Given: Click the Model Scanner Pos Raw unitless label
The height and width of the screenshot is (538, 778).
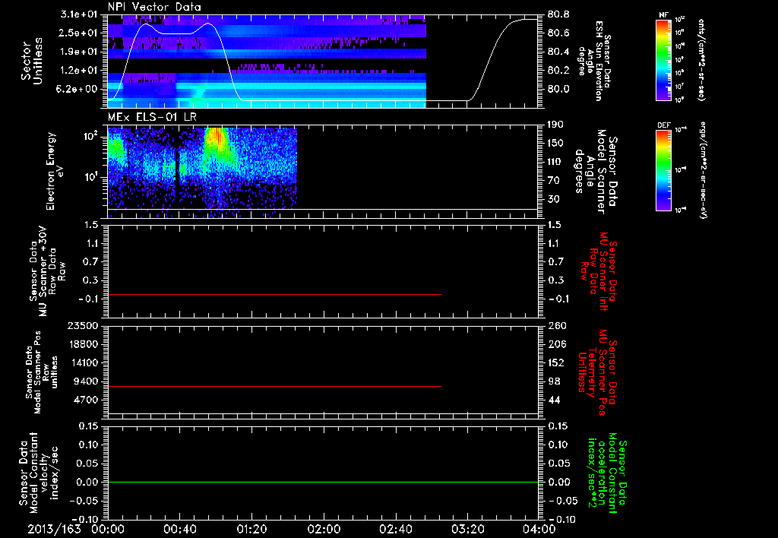Looking at the screenshot, I should coord(43,372).
